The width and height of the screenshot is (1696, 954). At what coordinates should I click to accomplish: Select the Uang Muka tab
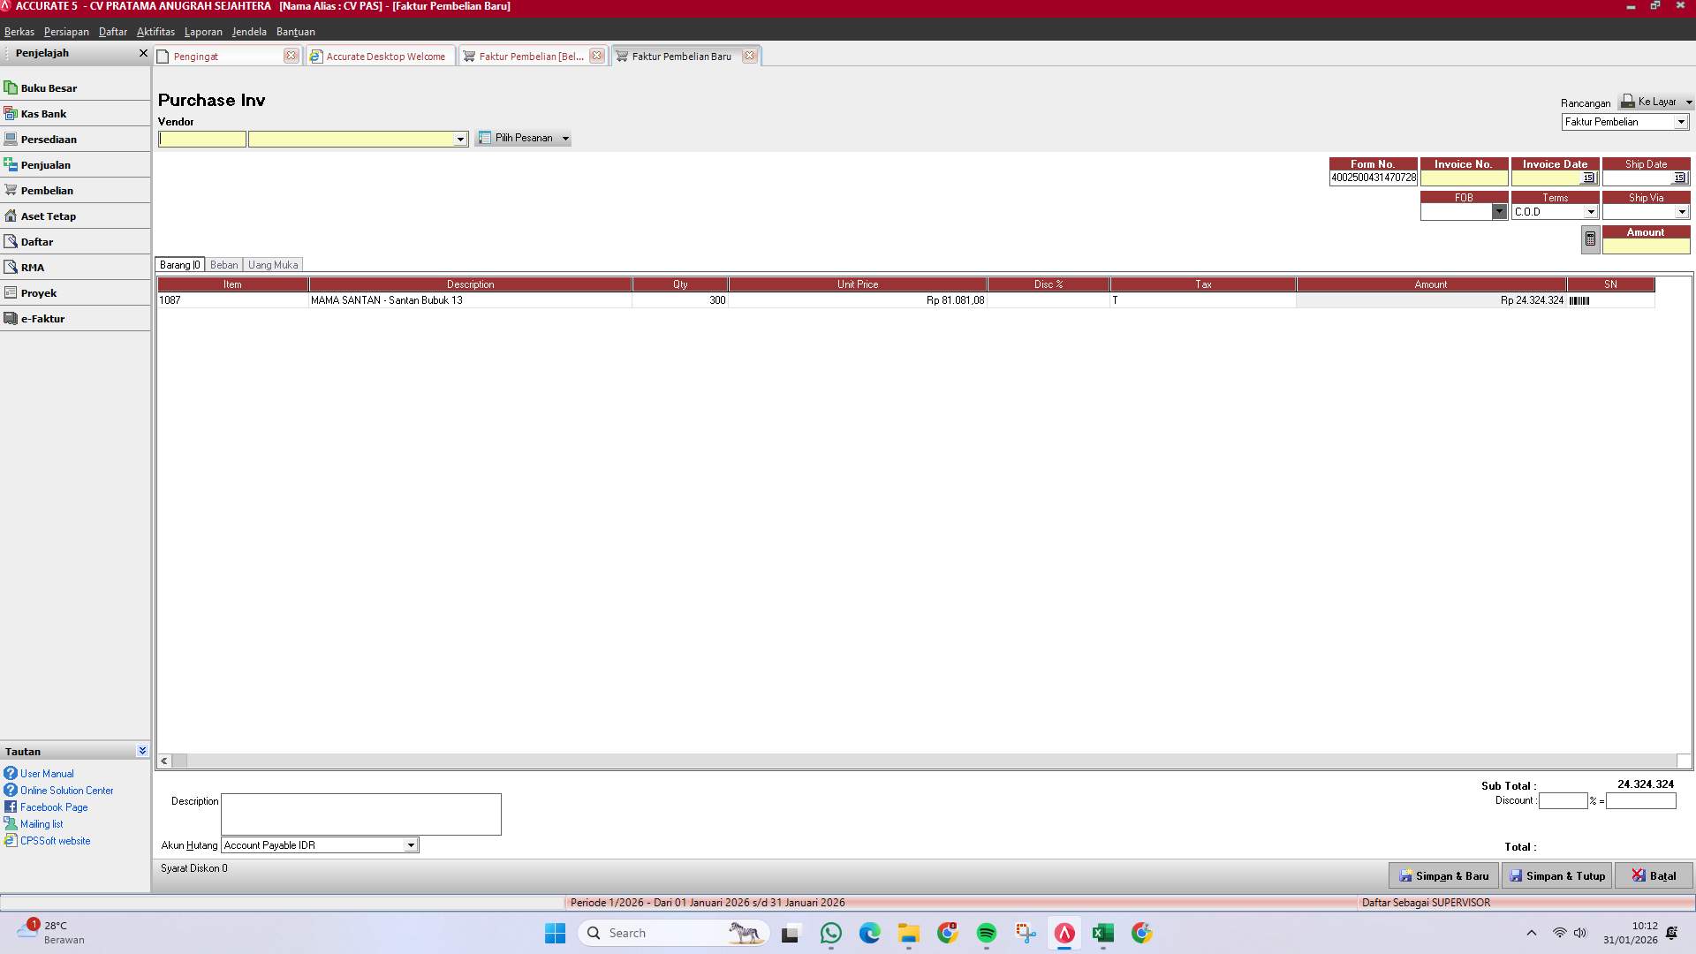click(272, 264)
